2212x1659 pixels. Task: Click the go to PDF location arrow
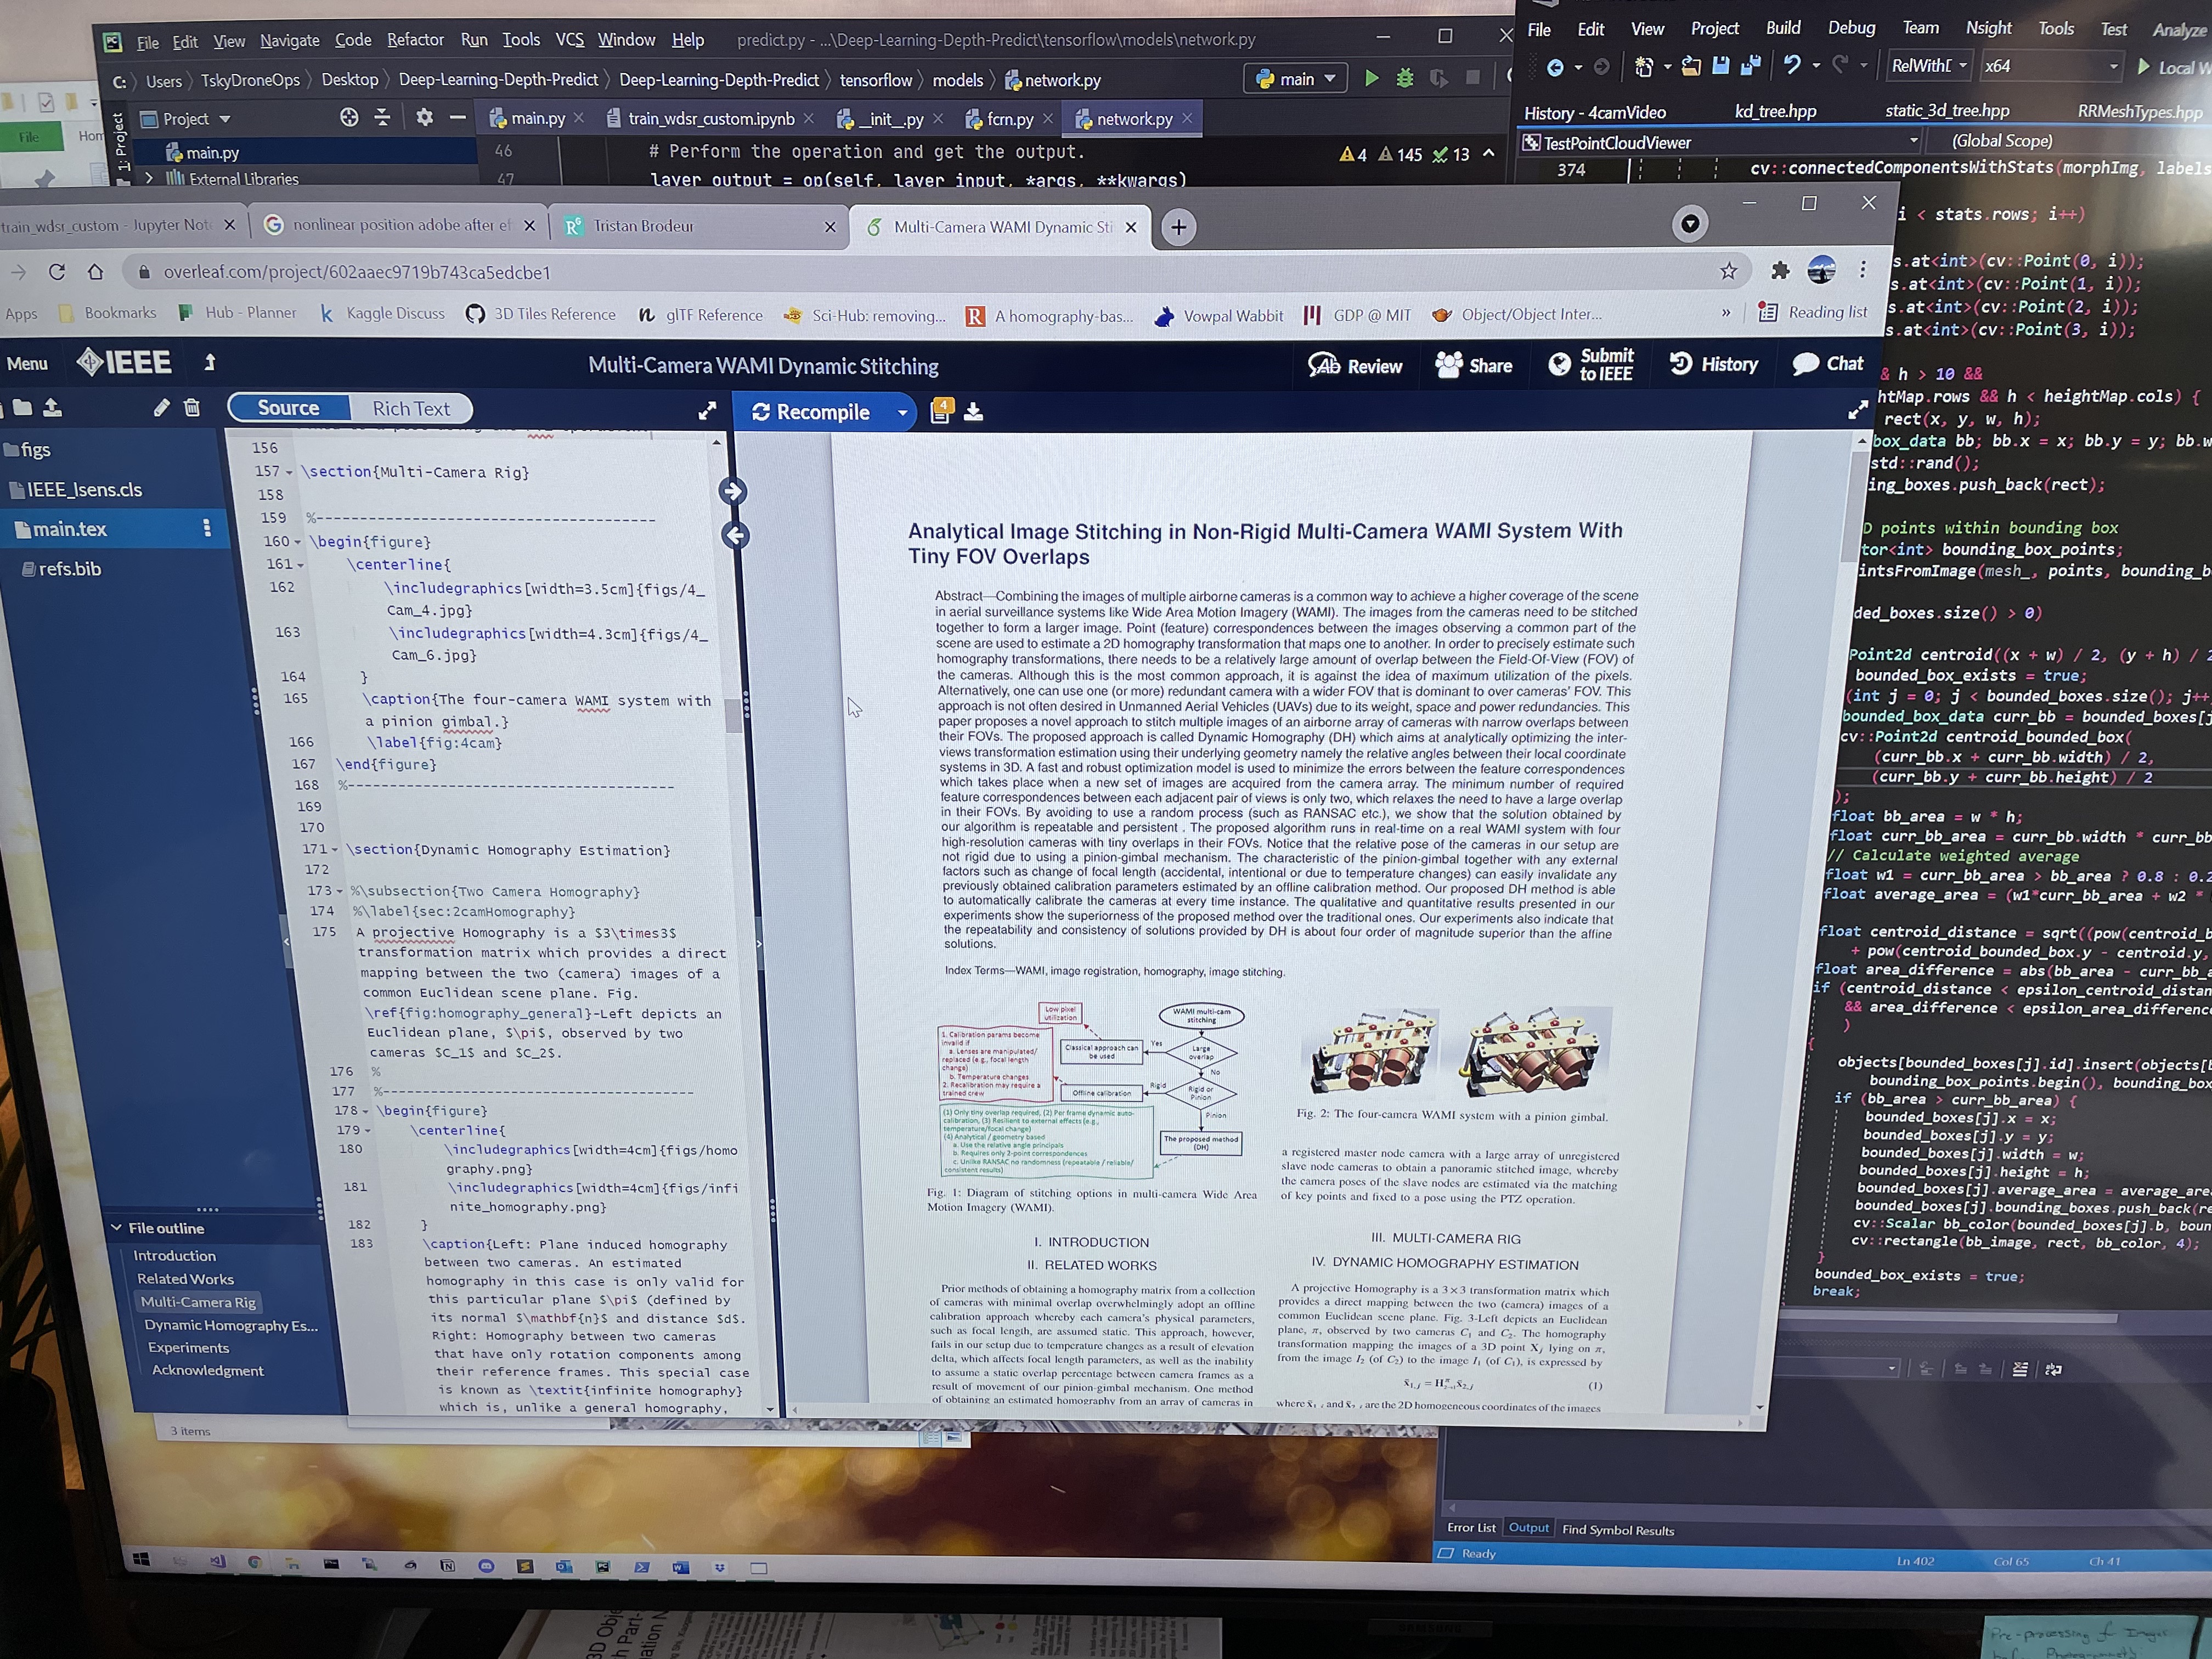(732, 491)
